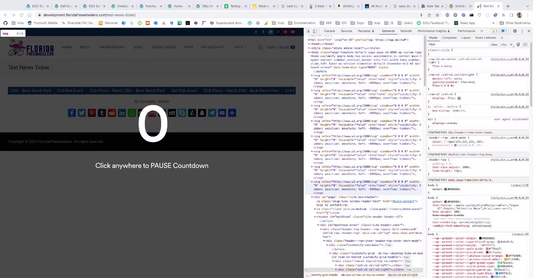The image size is (533, 278).
Task: Open the DevTools three-dot menu
Action: [522, 31]
